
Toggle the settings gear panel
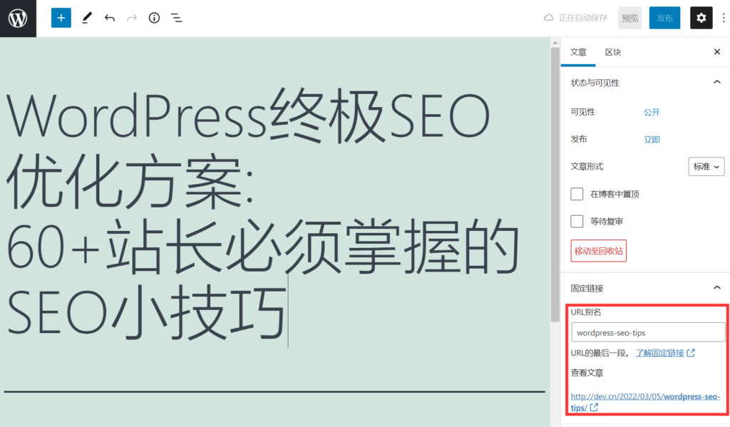coord(701,18)
